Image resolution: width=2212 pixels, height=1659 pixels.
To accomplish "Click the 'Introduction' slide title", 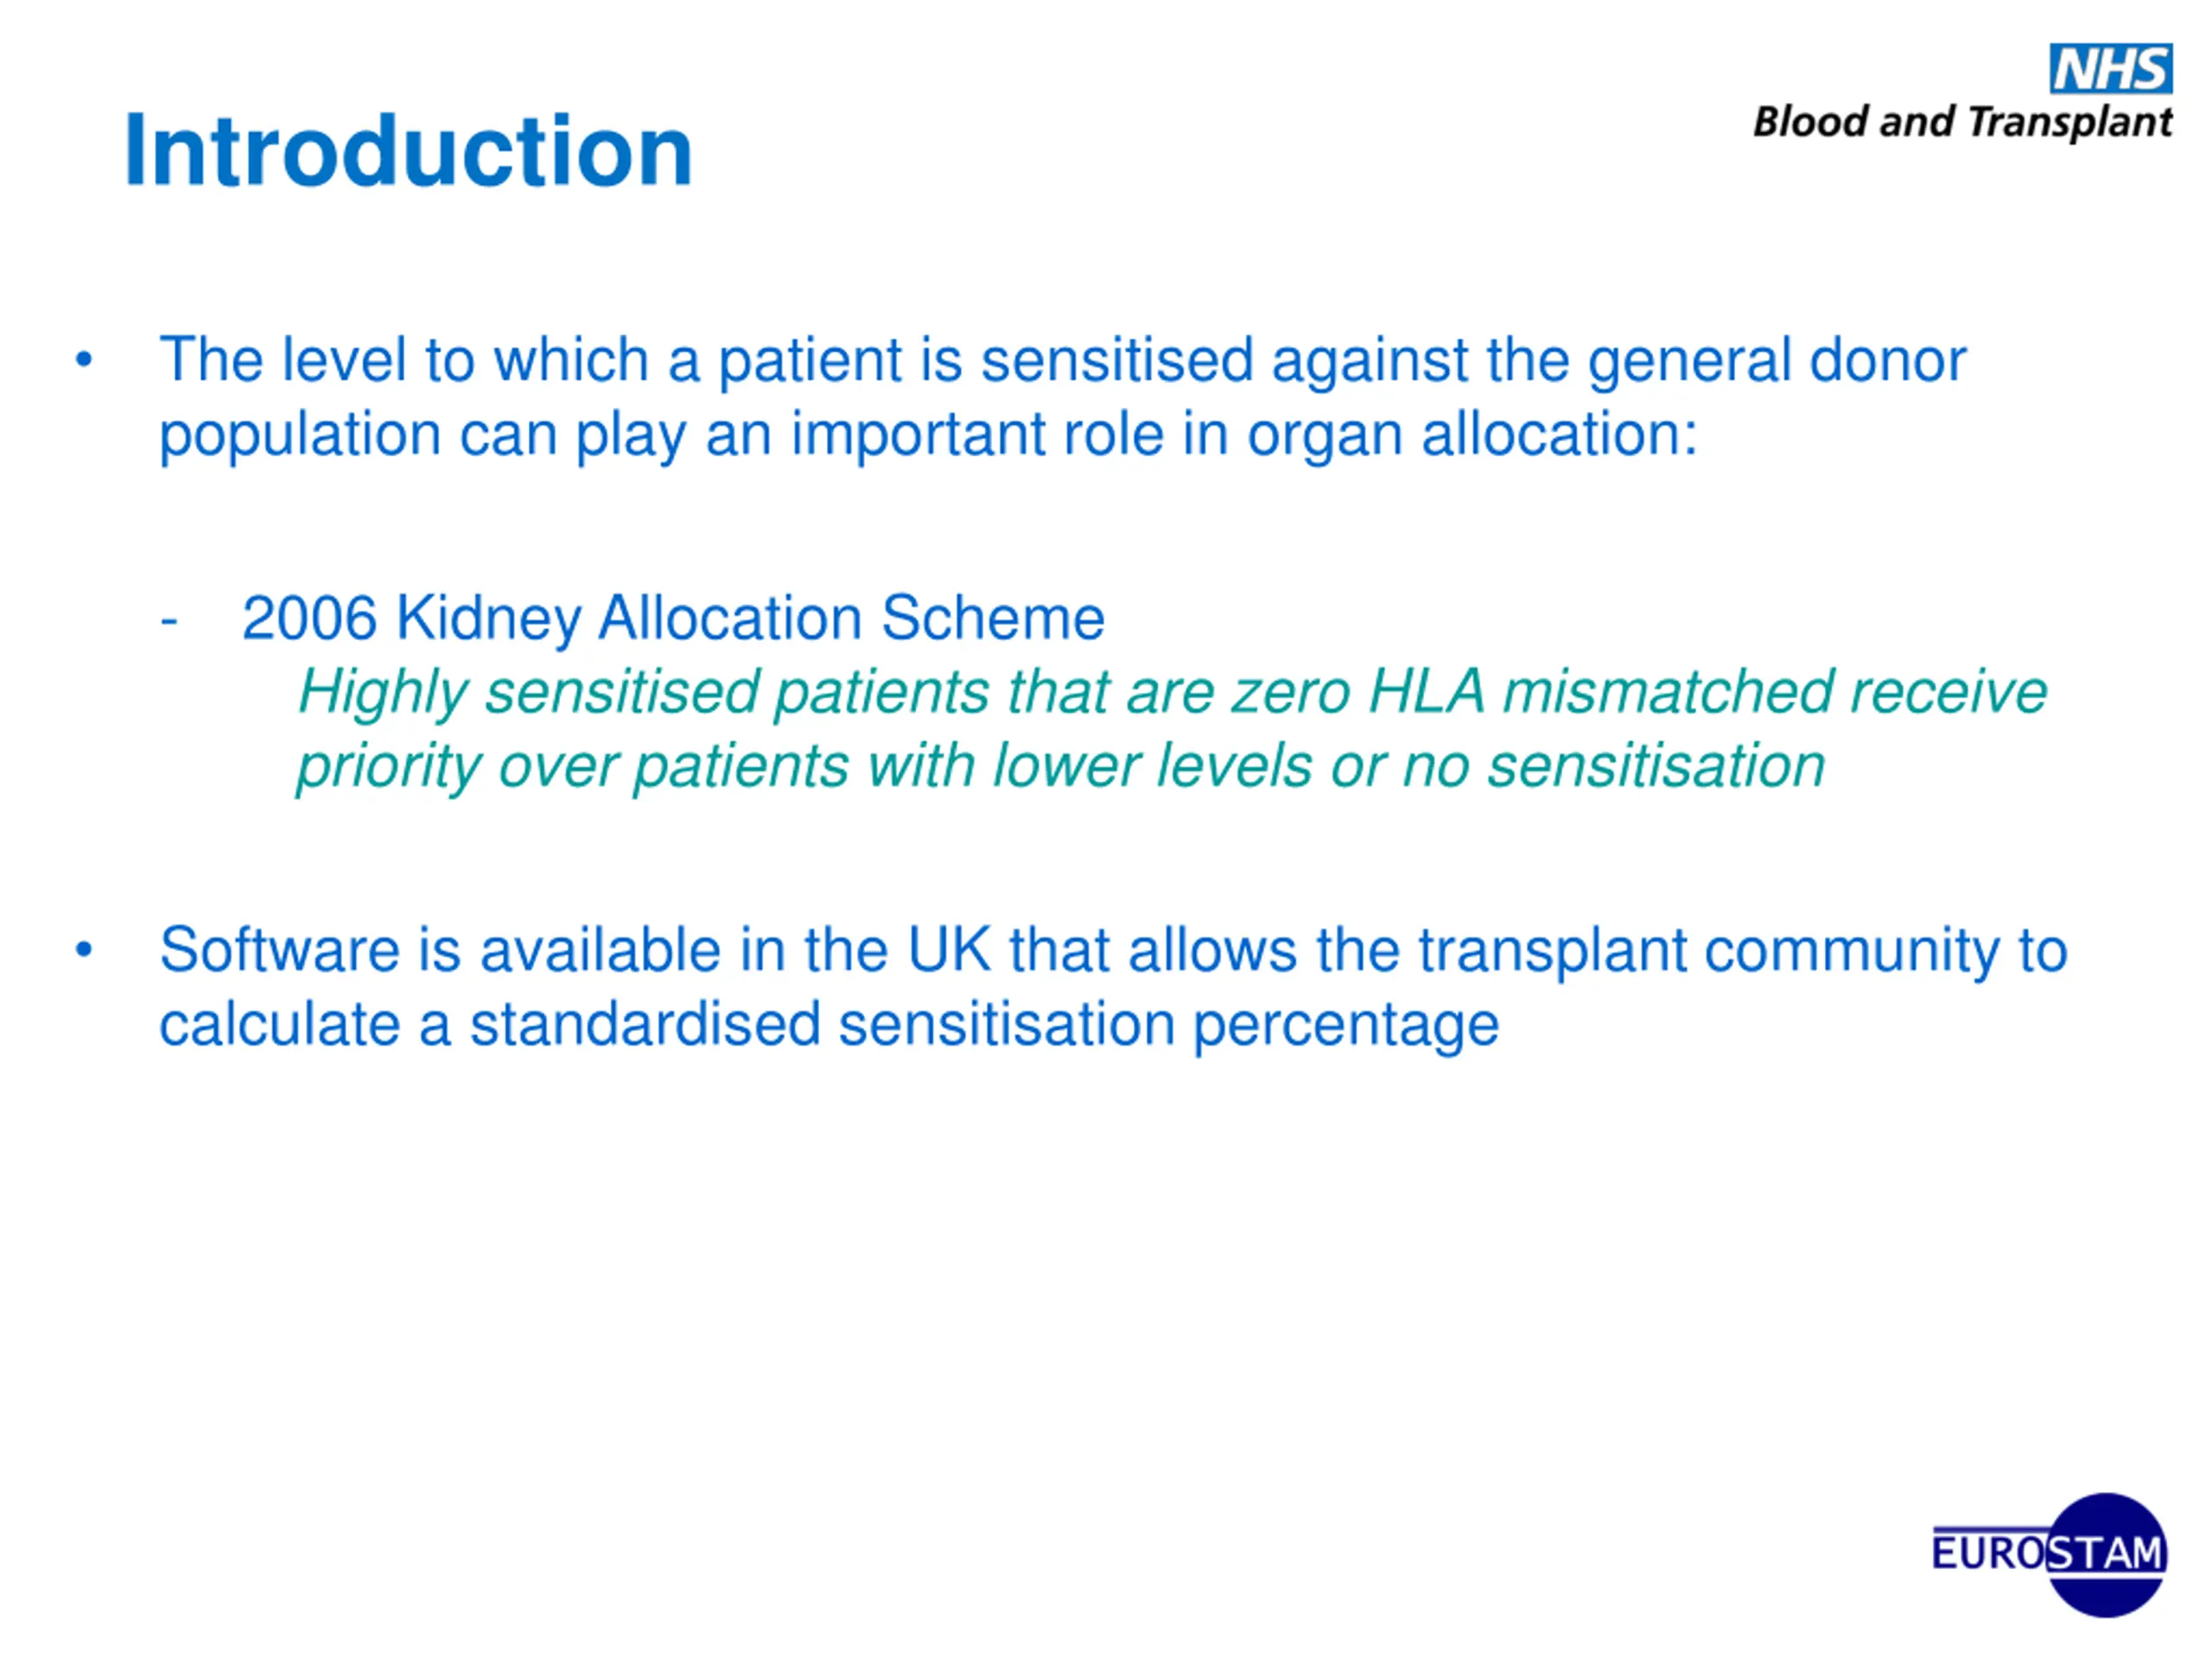I will (x=408, y=151).
